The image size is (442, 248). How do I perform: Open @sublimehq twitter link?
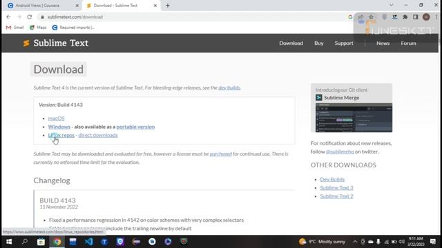pyautogui.click(x=340, y=152)
